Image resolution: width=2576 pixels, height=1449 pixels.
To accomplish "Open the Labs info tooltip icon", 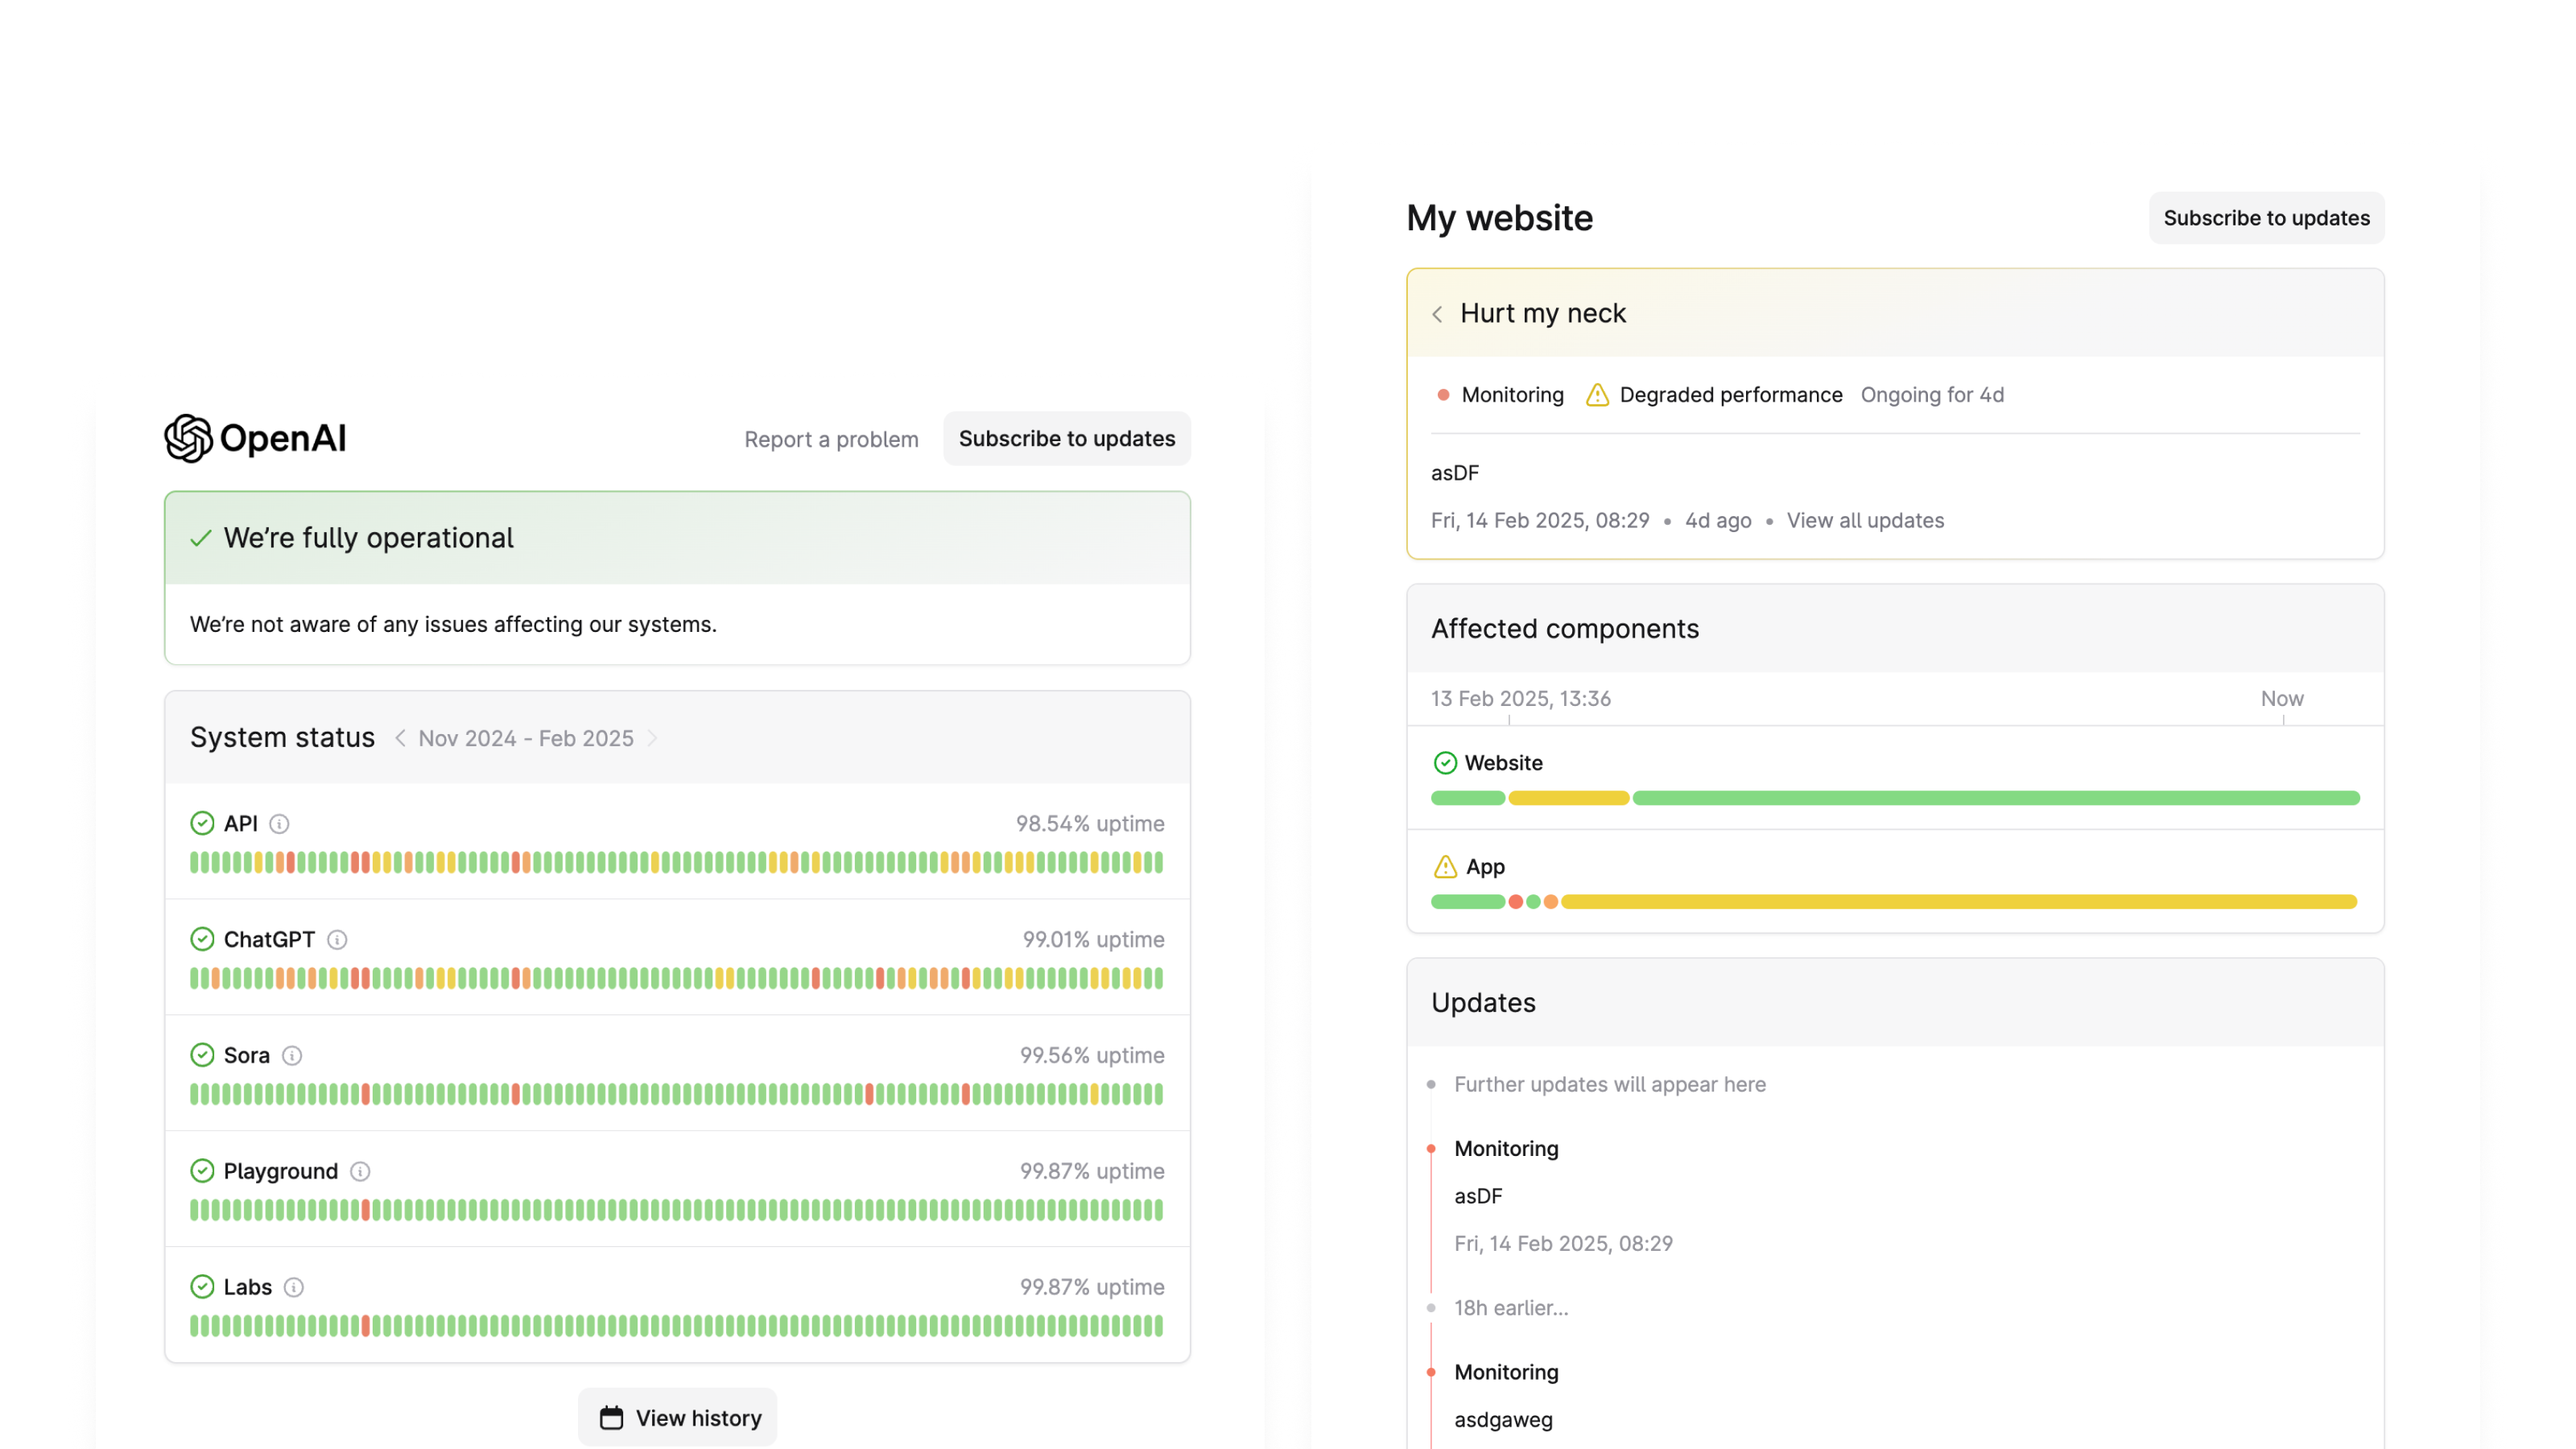I will click(293, 1287).
